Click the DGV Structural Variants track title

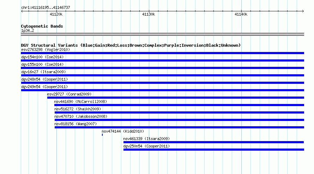click(x=131, y=45)
